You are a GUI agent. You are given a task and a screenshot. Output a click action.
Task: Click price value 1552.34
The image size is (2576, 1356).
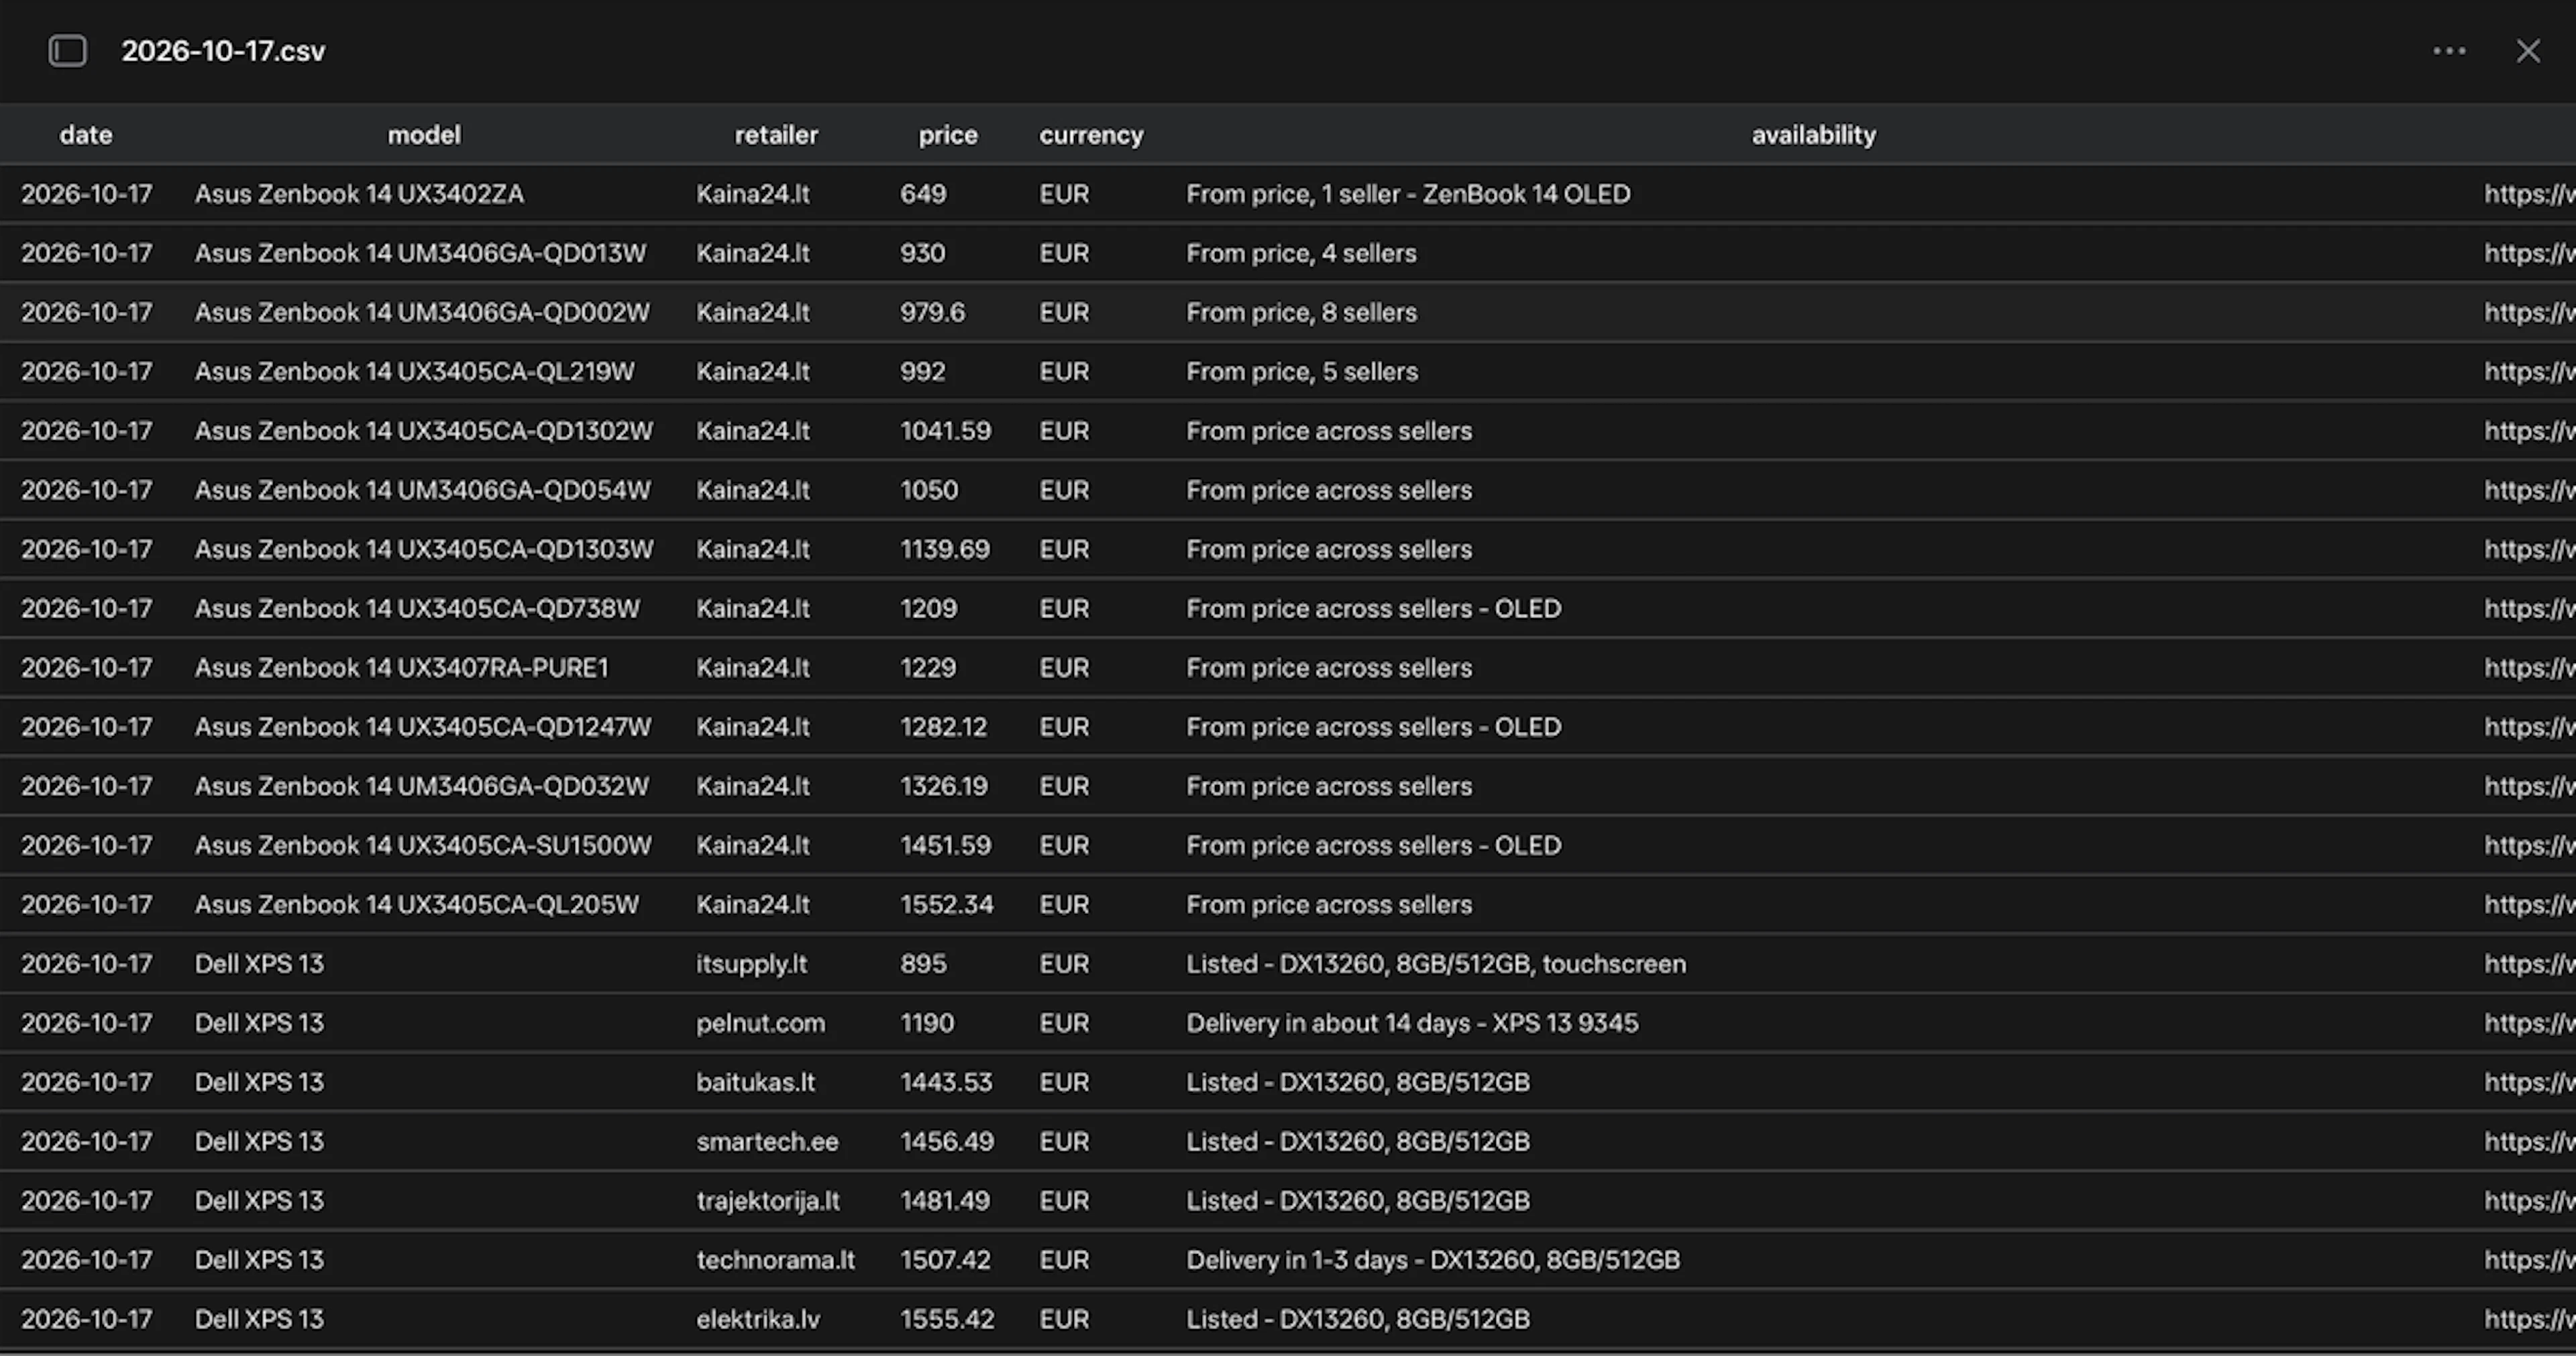947,904
